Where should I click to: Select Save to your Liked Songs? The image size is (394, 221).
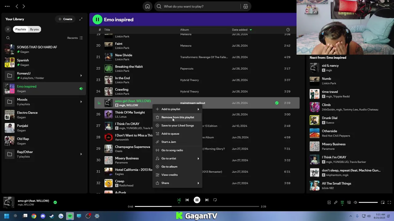coord(177,126)
